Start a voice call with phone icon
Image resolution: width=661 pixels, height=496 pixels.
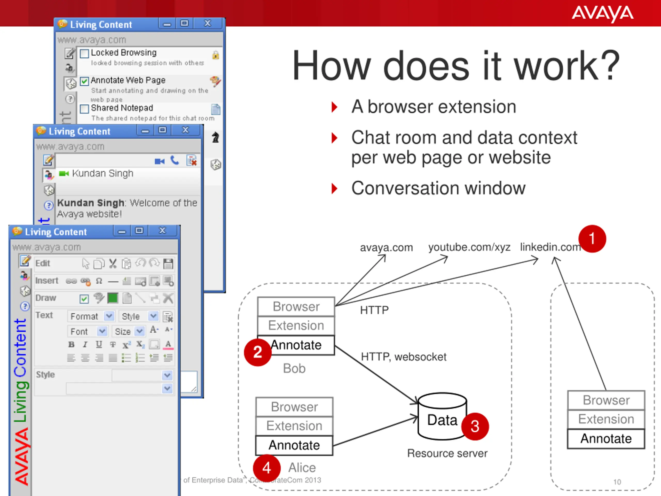click(x=175, y=160)
